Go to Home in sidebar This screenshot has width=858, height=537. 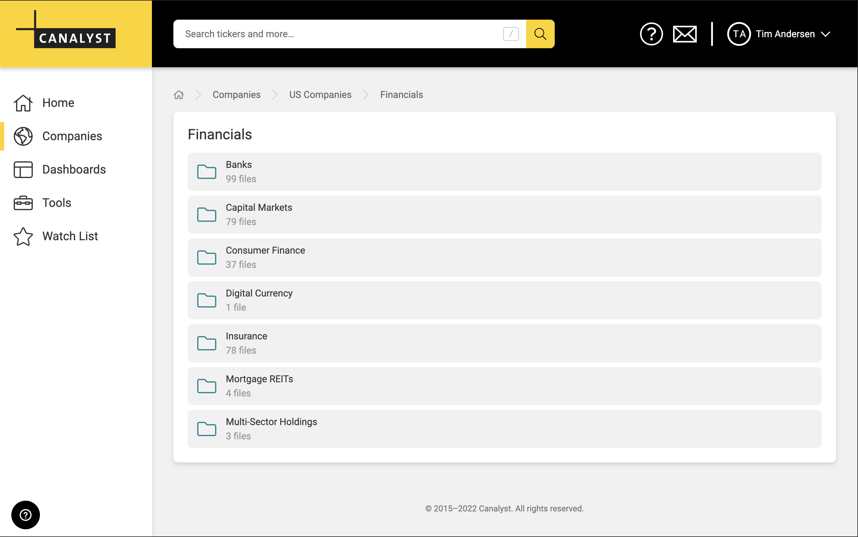[58, 103]
